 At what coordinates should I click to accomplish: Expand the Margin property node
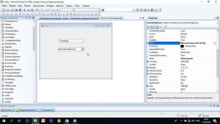click(147, 68)
